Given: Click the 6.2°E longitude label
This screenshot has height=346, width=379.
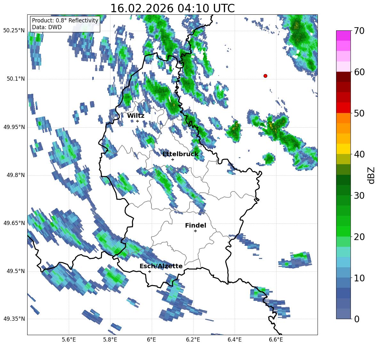Looking at the screenshot, I should pyautogui.click(x=193, y=340).
